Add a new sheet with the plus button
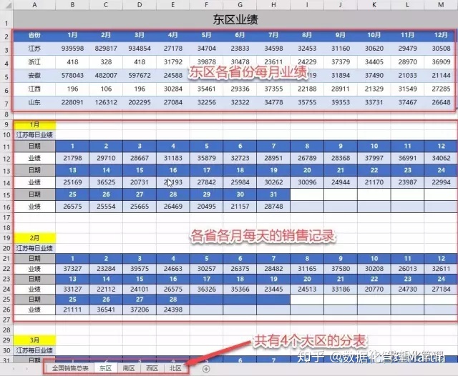 (206, 369)
